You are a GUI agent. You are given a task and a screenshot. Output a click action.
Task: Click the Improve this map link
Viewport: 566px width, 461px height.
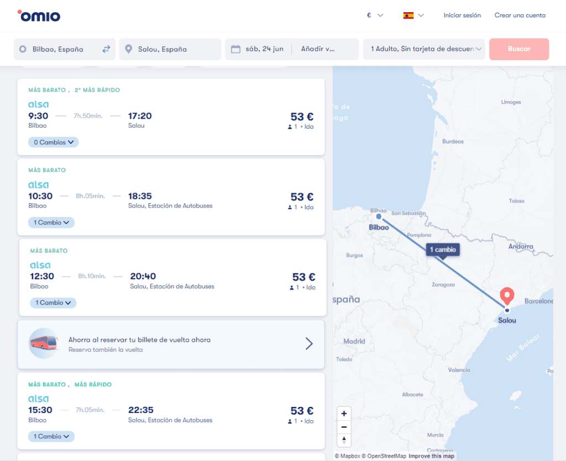pyautogui.click(x=431, y=456)
